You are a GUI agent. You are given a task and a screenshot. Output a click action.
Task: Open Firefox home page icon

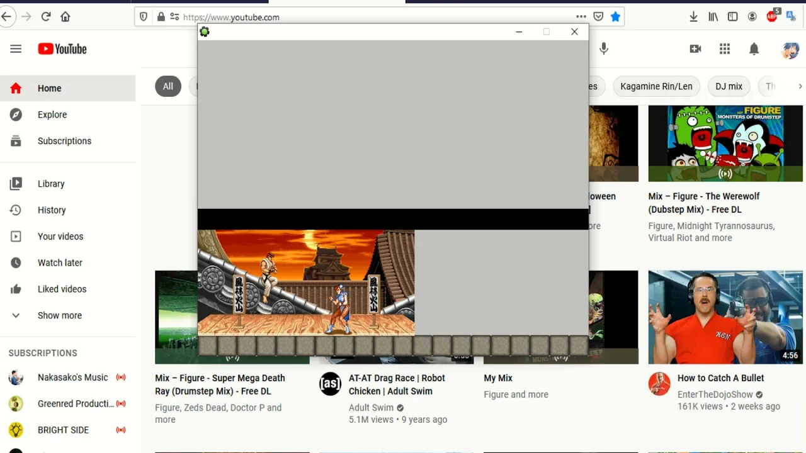[65, 17]
